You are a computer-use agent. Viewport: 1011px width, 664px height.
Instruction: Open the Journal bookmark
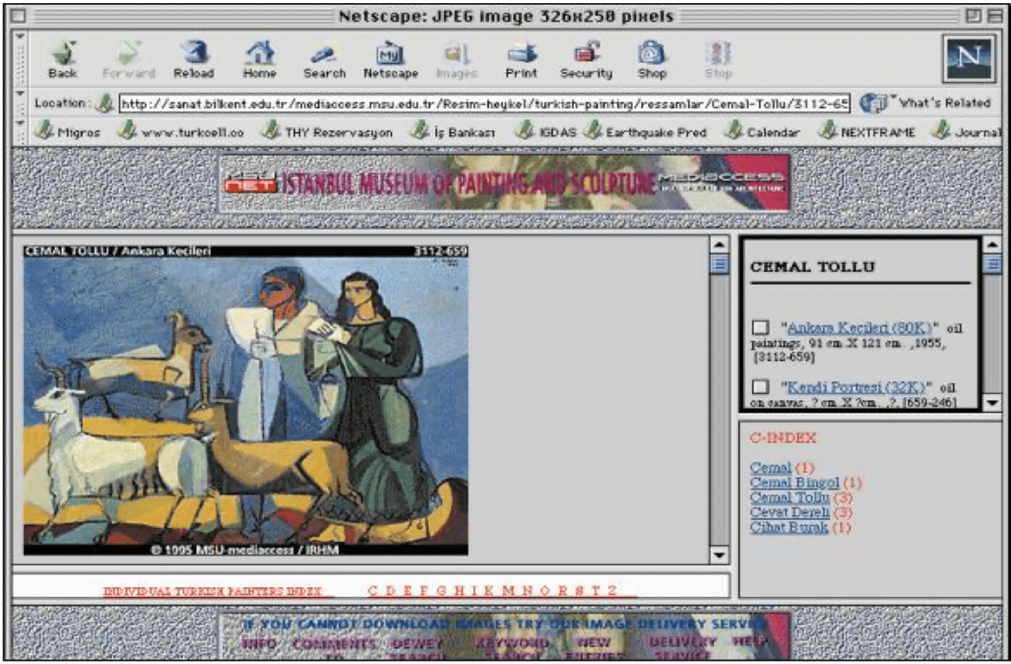(x=967, y=132)
